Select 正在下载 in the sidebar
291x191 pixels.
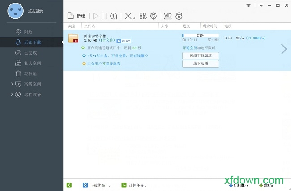[x=31, y=42]
